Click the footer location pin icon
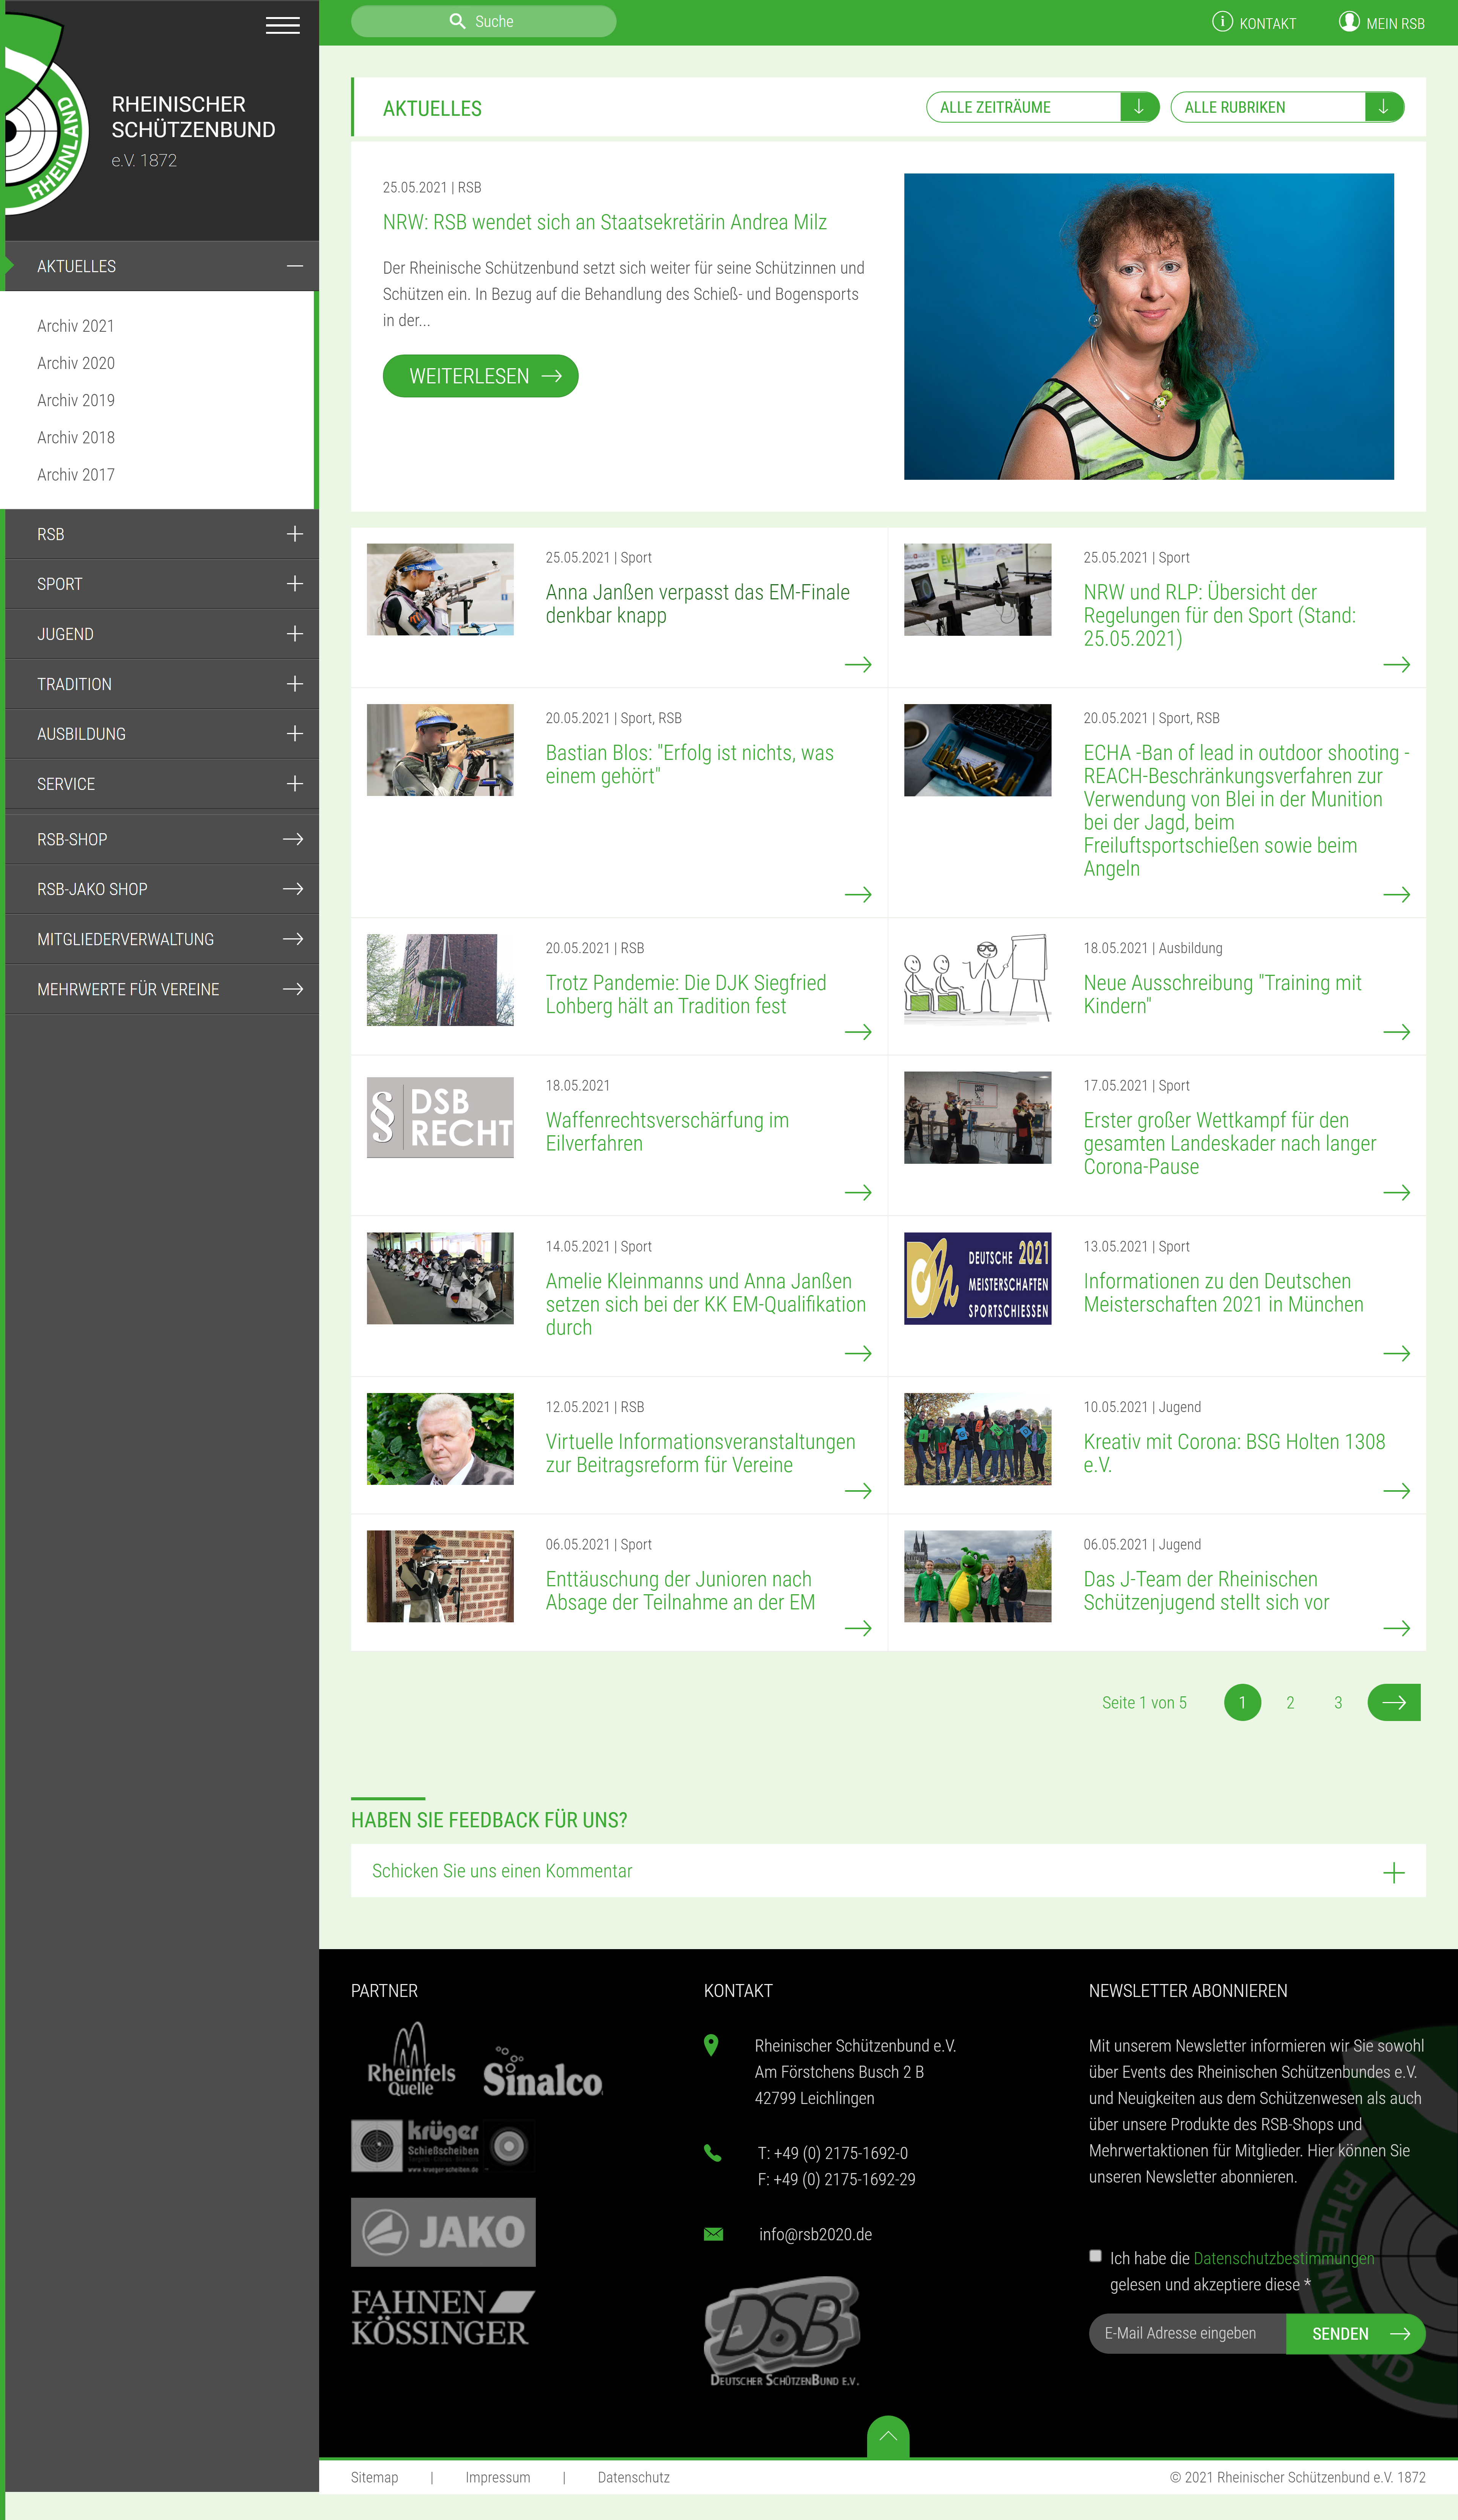 [x=711, y=2046]
